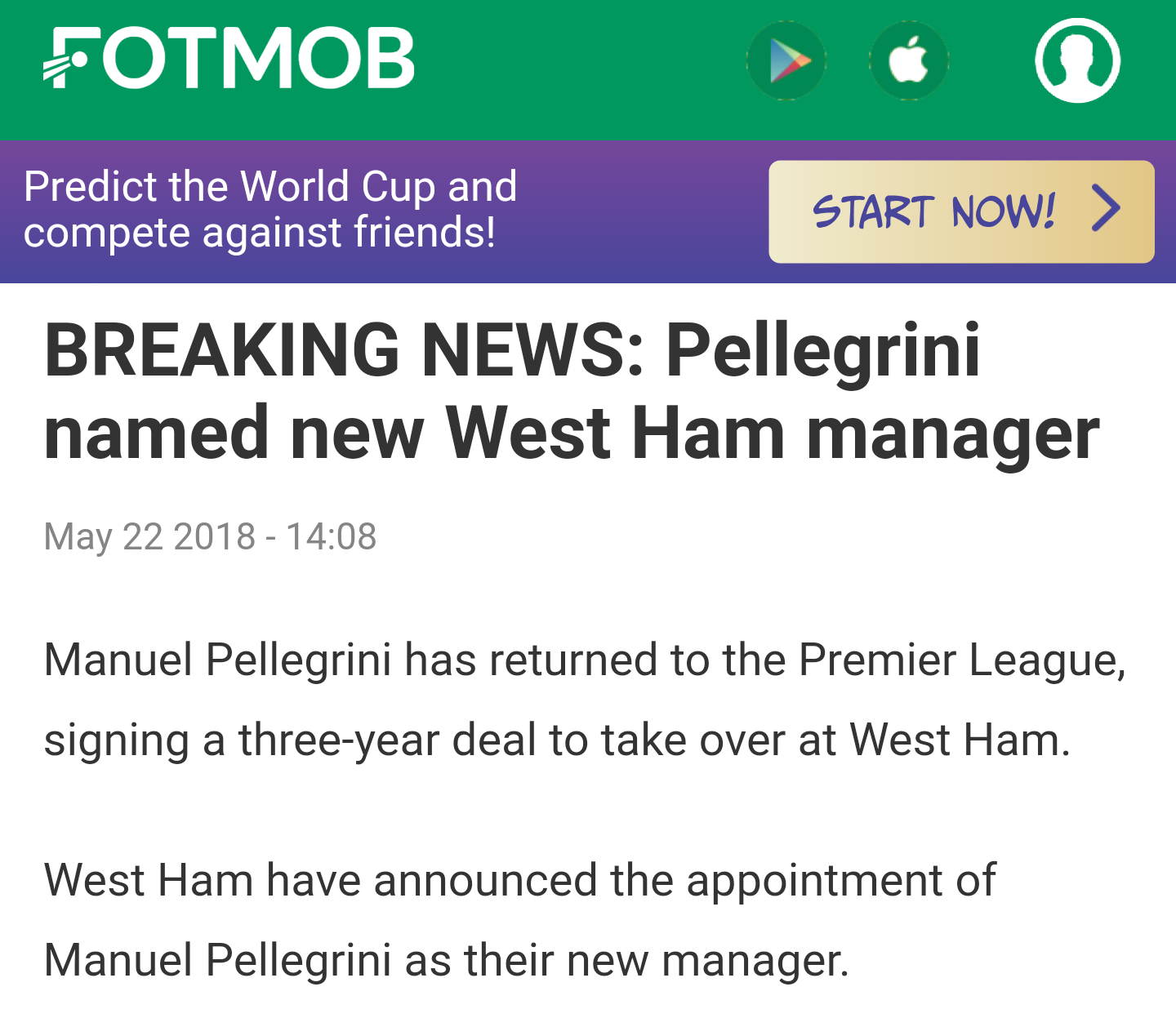The height and width of the screenshot is (1018, 1176).
Task: Click the 'BREAKING NEWS:' headline label
Action: tap(344, 351)
